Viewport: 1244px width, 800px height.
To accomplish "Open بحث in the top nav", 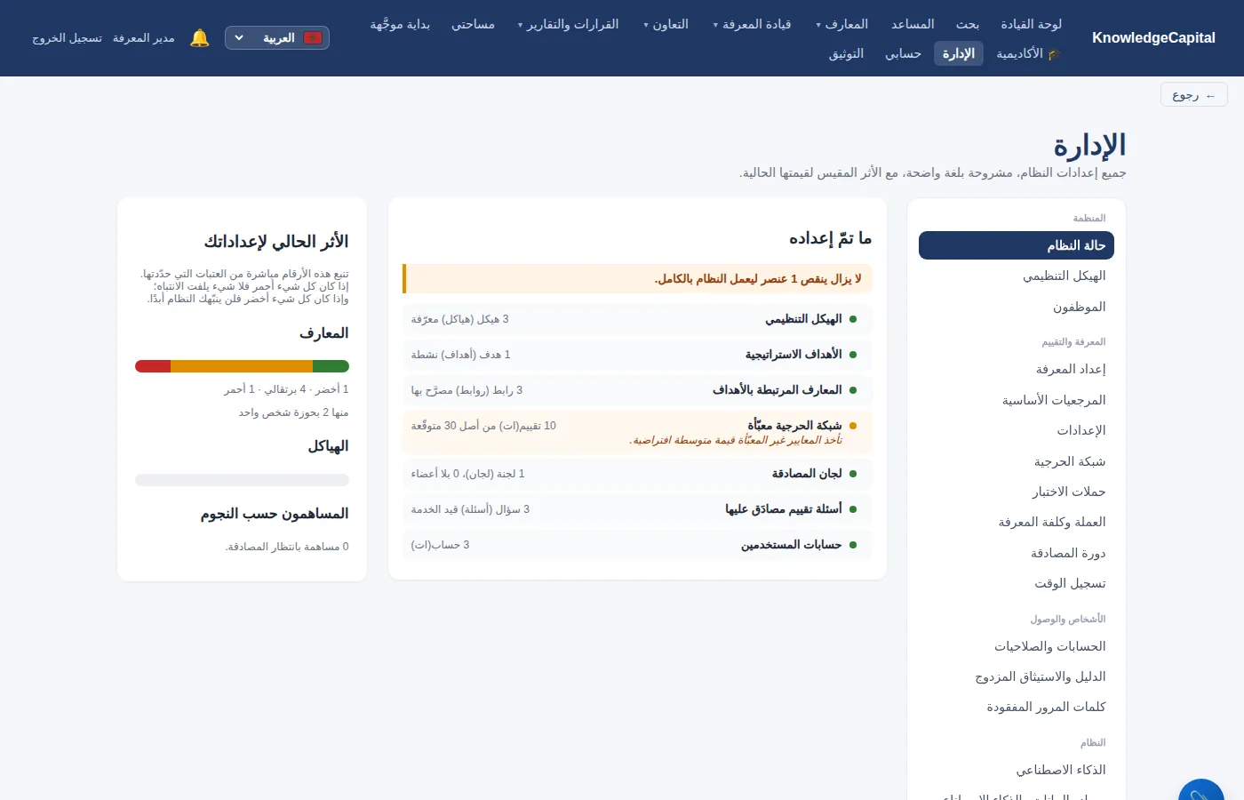I will pyautogui.click(x=968, y=24).
